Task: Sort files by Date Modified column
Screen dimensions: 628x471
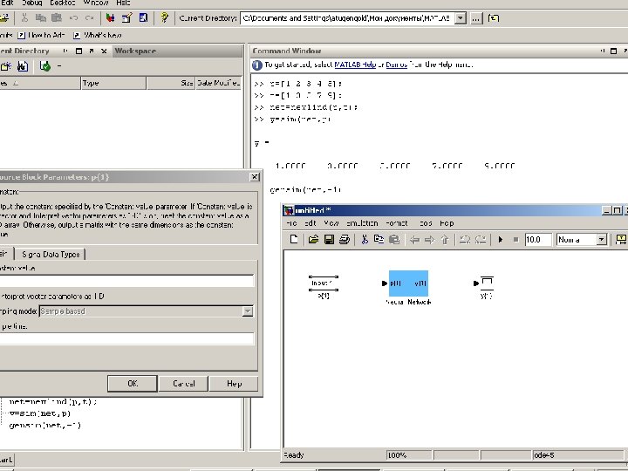Action: pos(219,83)
